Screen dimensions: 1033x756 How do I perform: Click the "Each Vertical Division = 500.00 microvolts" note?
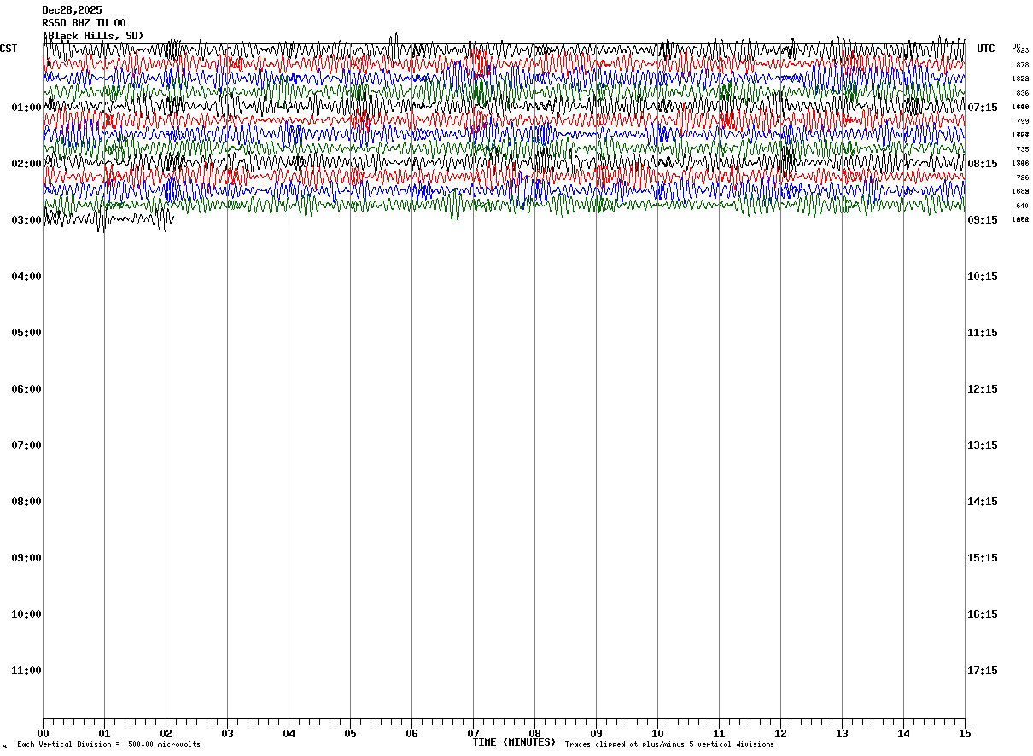point(108,745)
